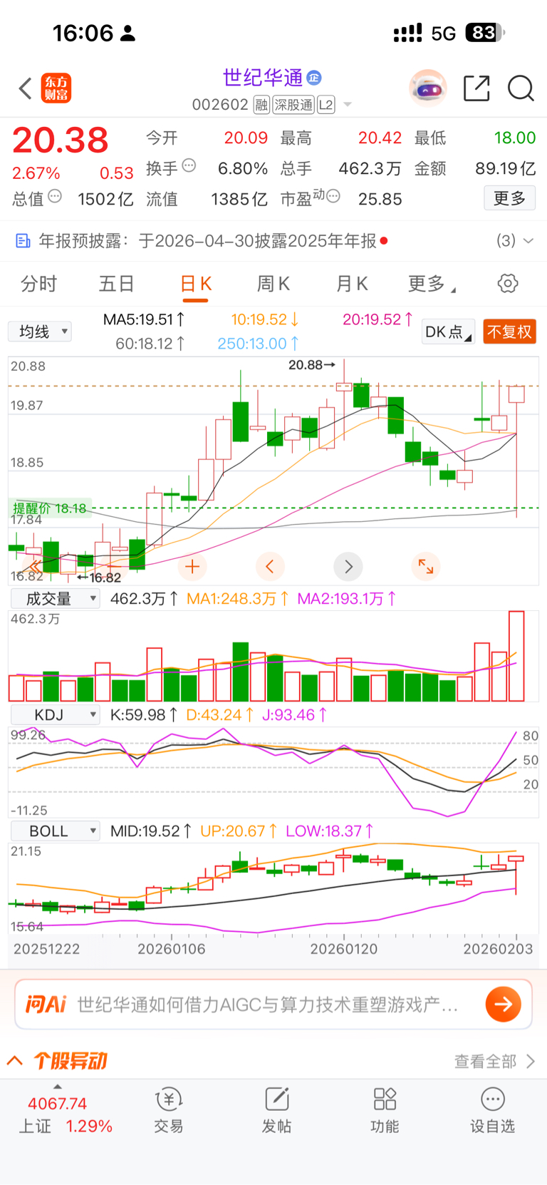Tap the 问AI logo
Image resolution: width=547 pixels, height=1185 pixels.
coord(46,1005)
